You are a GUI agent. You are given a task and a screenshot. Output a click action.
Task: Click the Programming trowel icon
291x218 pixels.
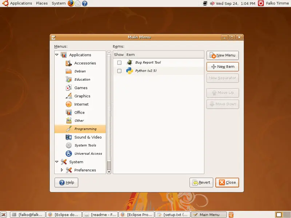(69, 129)
